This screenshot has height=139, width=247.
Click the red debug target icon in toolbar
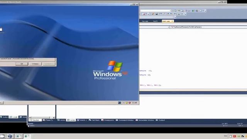pyautogui.click(x=143, y=14)
